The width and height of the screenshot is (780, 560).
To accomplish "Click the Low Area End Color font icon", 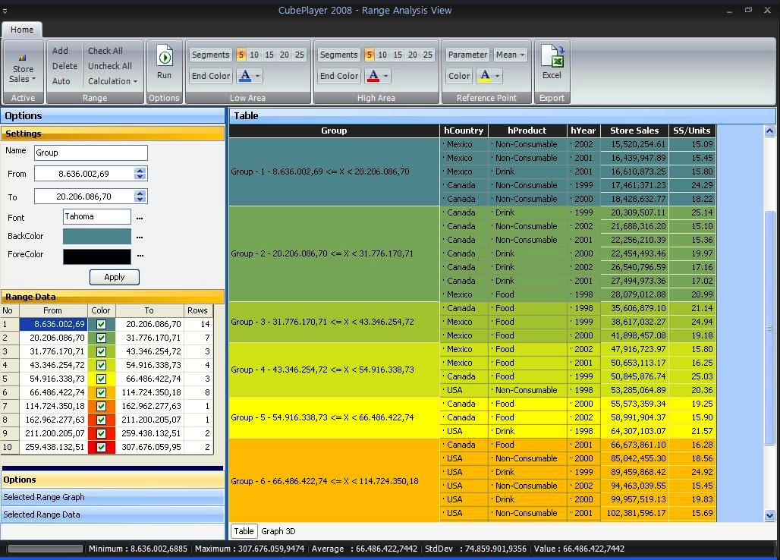I will click(245, 76).
